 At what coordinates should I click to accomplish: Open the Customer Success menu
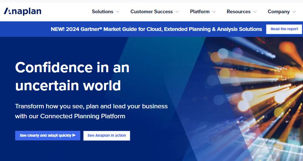click(x=152, y=11)
